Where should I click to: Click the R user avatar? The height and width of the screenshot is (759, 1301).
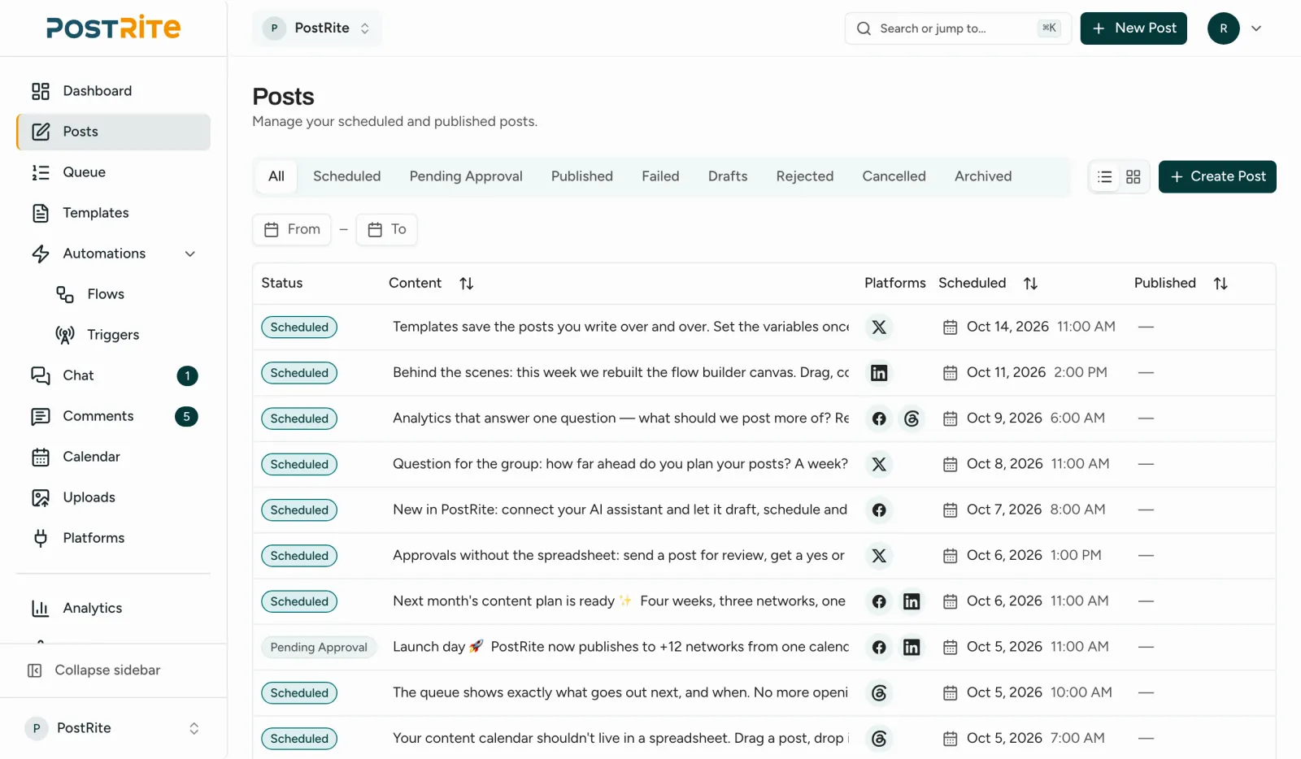click(1223, 28)
